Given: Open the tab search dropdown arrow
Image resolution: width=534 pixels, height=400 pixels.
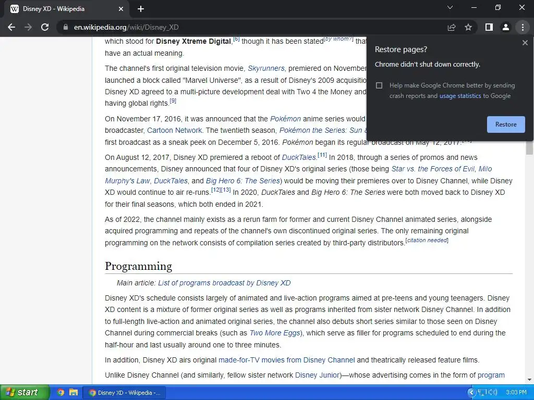Looking at the screenshot, I should (x=450, y=7).
